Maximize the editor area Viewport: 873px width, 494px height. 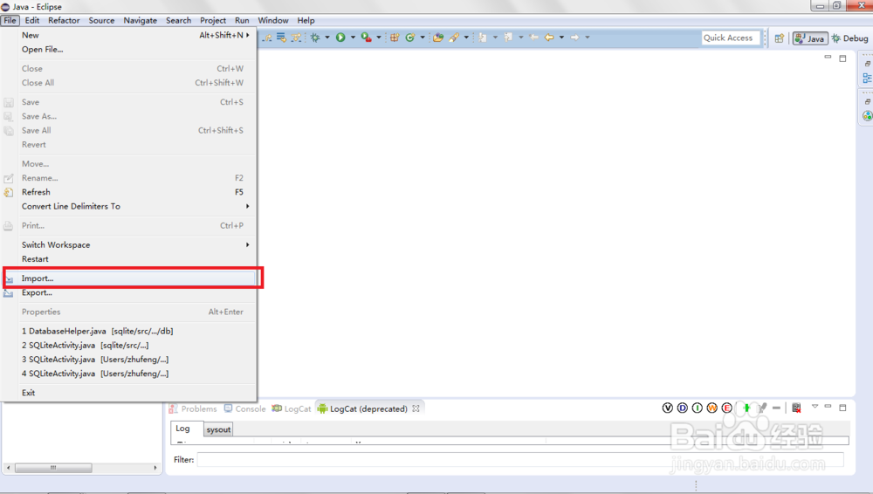tap(843, 58)
